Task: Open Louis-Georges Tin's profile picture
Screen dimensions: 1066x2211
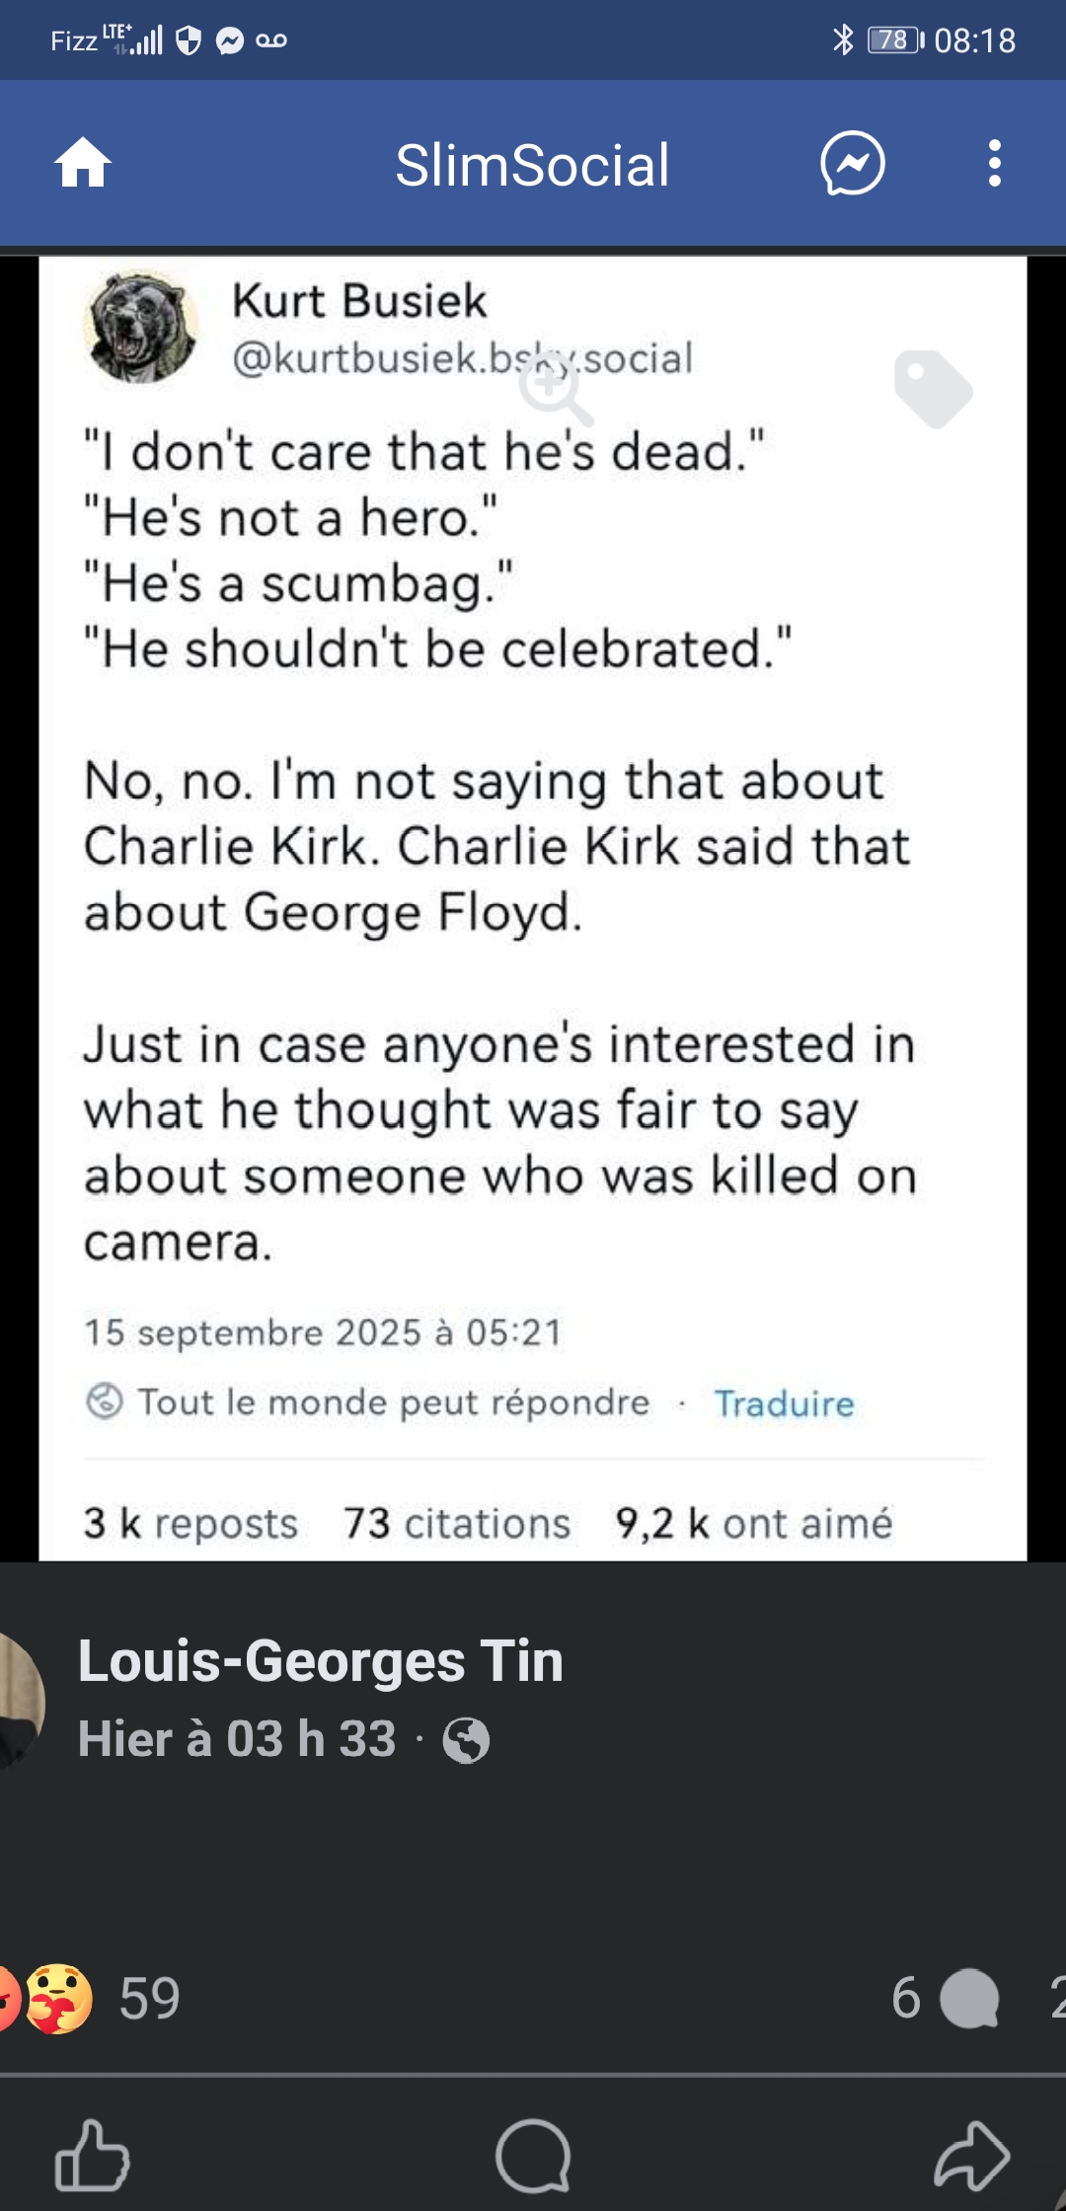Action: click(20, 1700)
